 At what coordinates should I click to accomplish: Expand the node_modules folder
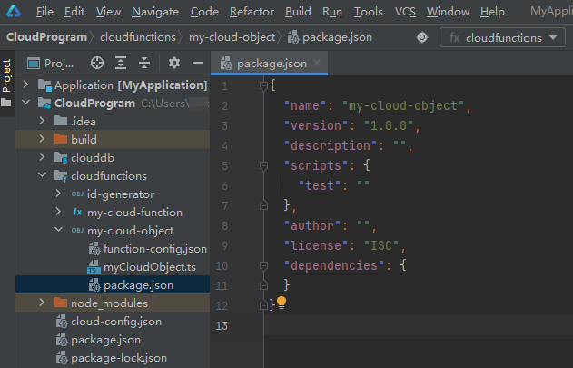coord(42,303)
